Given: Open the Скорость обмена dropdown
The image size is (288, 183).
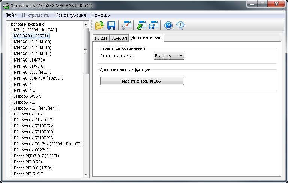Looking at the screenshot, I should tap(169, 56).
